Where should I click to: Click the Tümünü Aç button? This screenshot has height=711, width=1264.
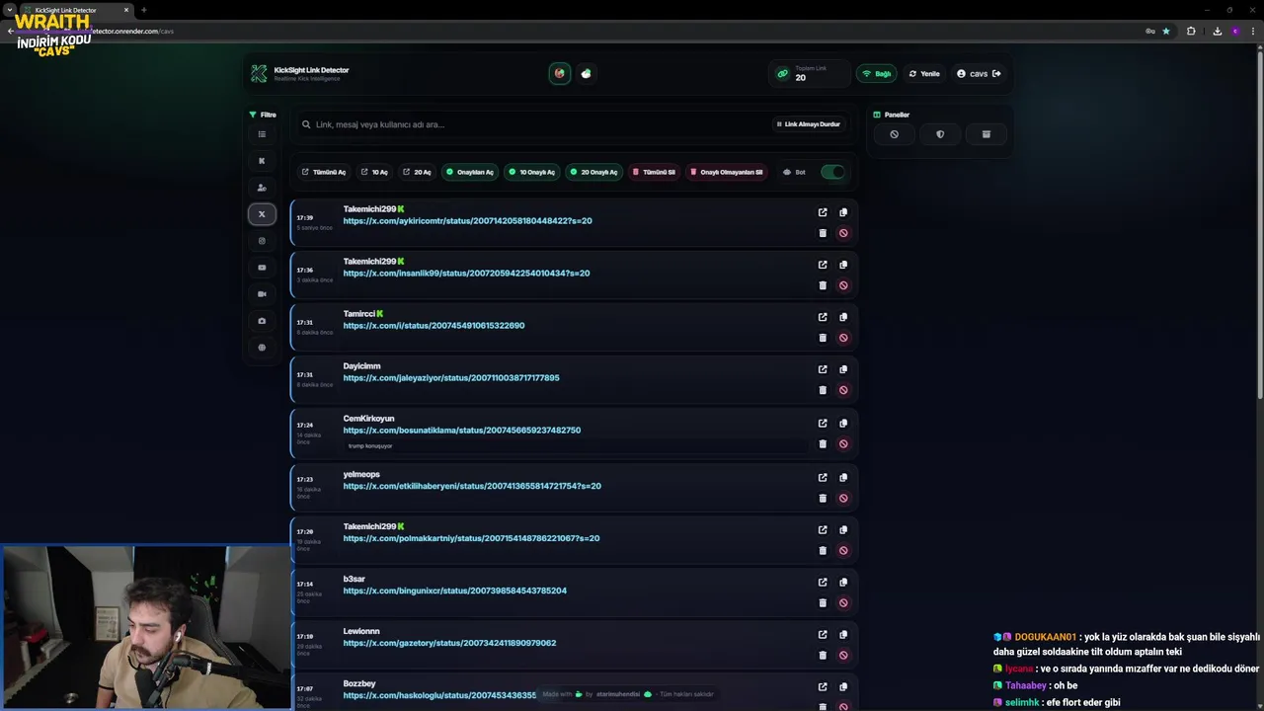(x=324, y=172)
